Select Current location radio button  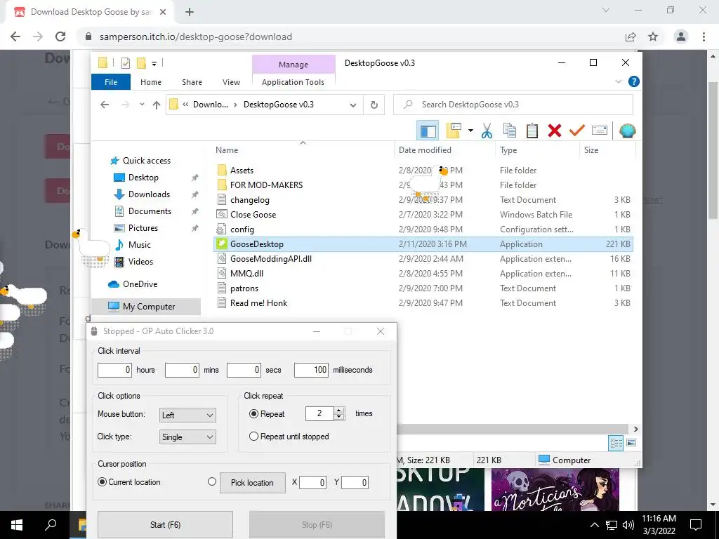[x=103, y=481]
